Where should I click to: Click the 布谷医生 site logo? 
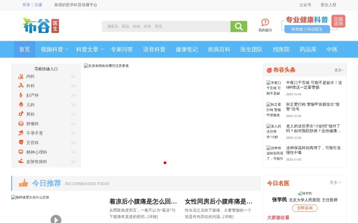[41, 25]
